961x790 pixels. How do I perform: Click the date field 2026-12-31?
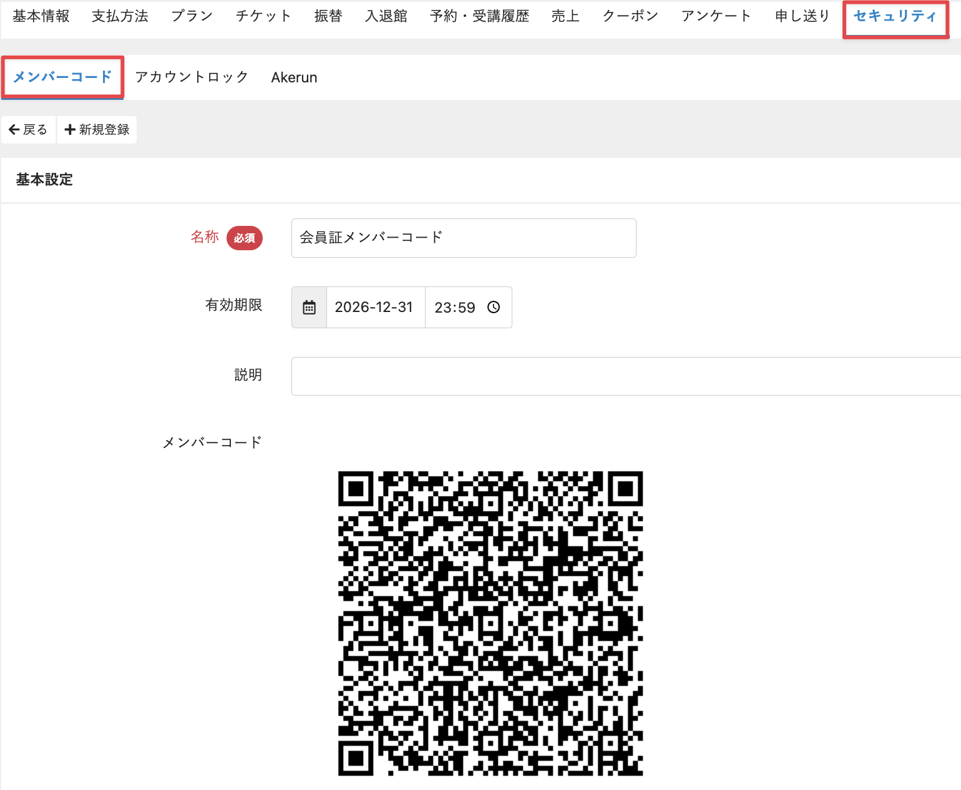[376, 307]
